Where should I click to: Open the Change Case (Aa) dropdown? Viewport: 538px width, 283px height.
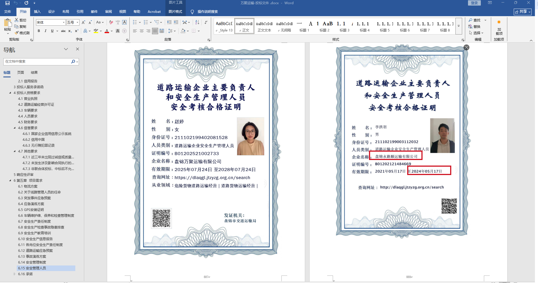[x=100, y=22]
